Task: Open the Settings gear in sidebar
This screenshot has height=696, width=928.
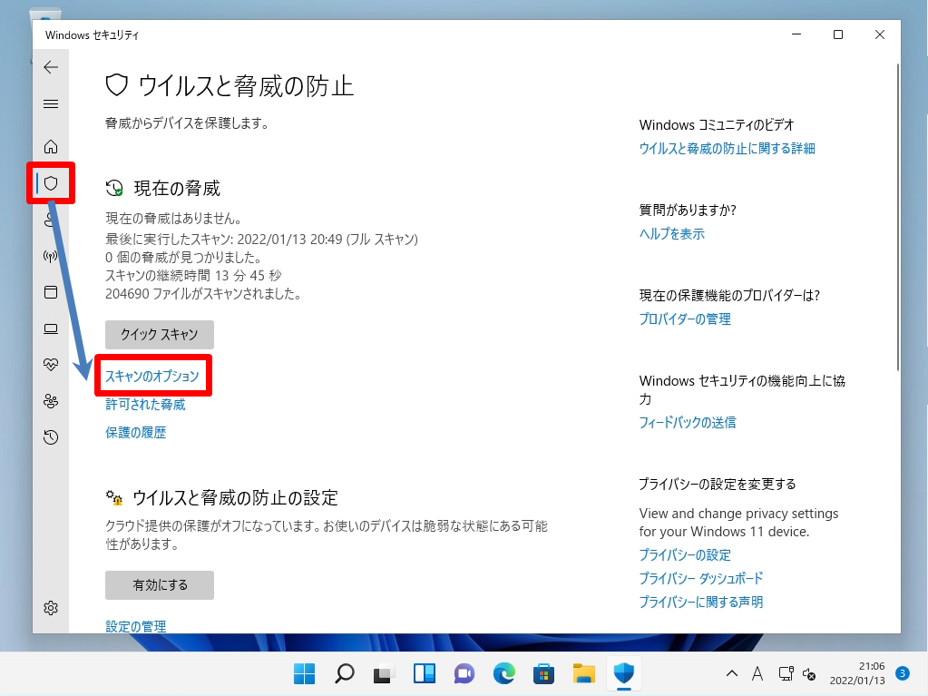Action: tap(51, 608)
